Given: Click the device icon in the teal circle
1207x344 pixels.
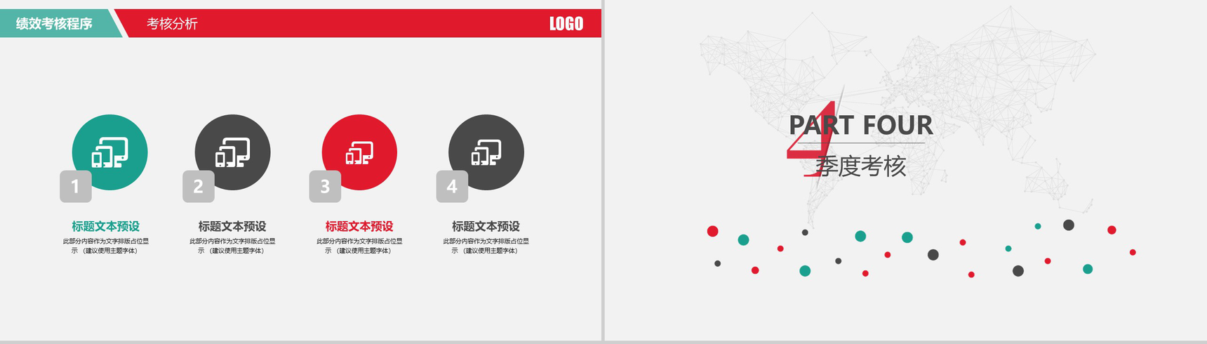Looking at the screenshot, I should click(110, 152).
